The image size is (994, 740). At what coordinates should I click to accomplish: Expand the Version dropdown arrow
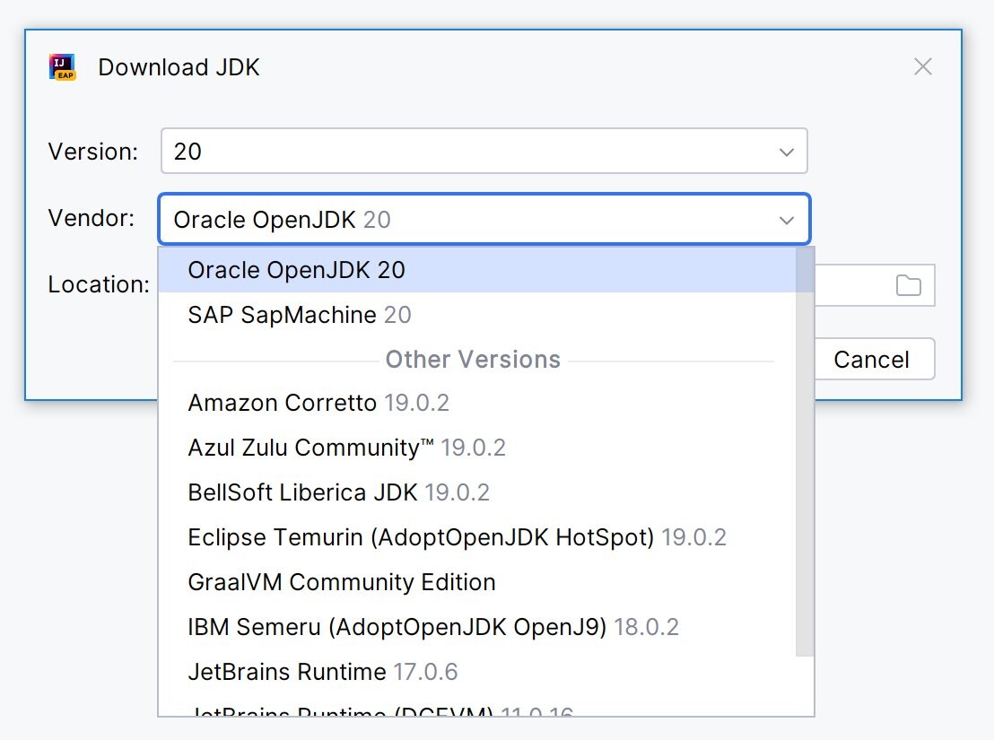pos(786,152)
